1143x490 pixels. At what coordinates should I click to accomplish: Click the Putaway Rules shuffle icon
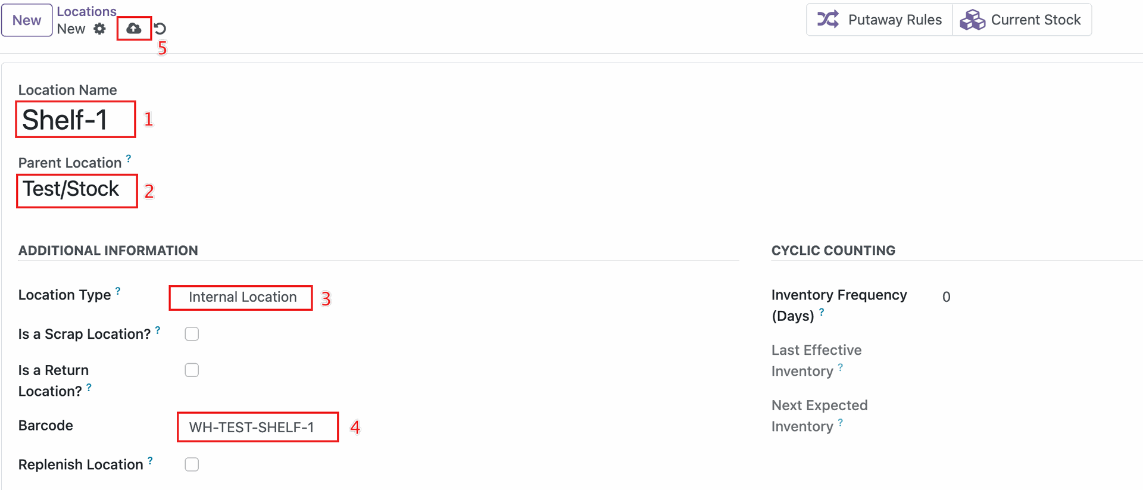(827, 20)
